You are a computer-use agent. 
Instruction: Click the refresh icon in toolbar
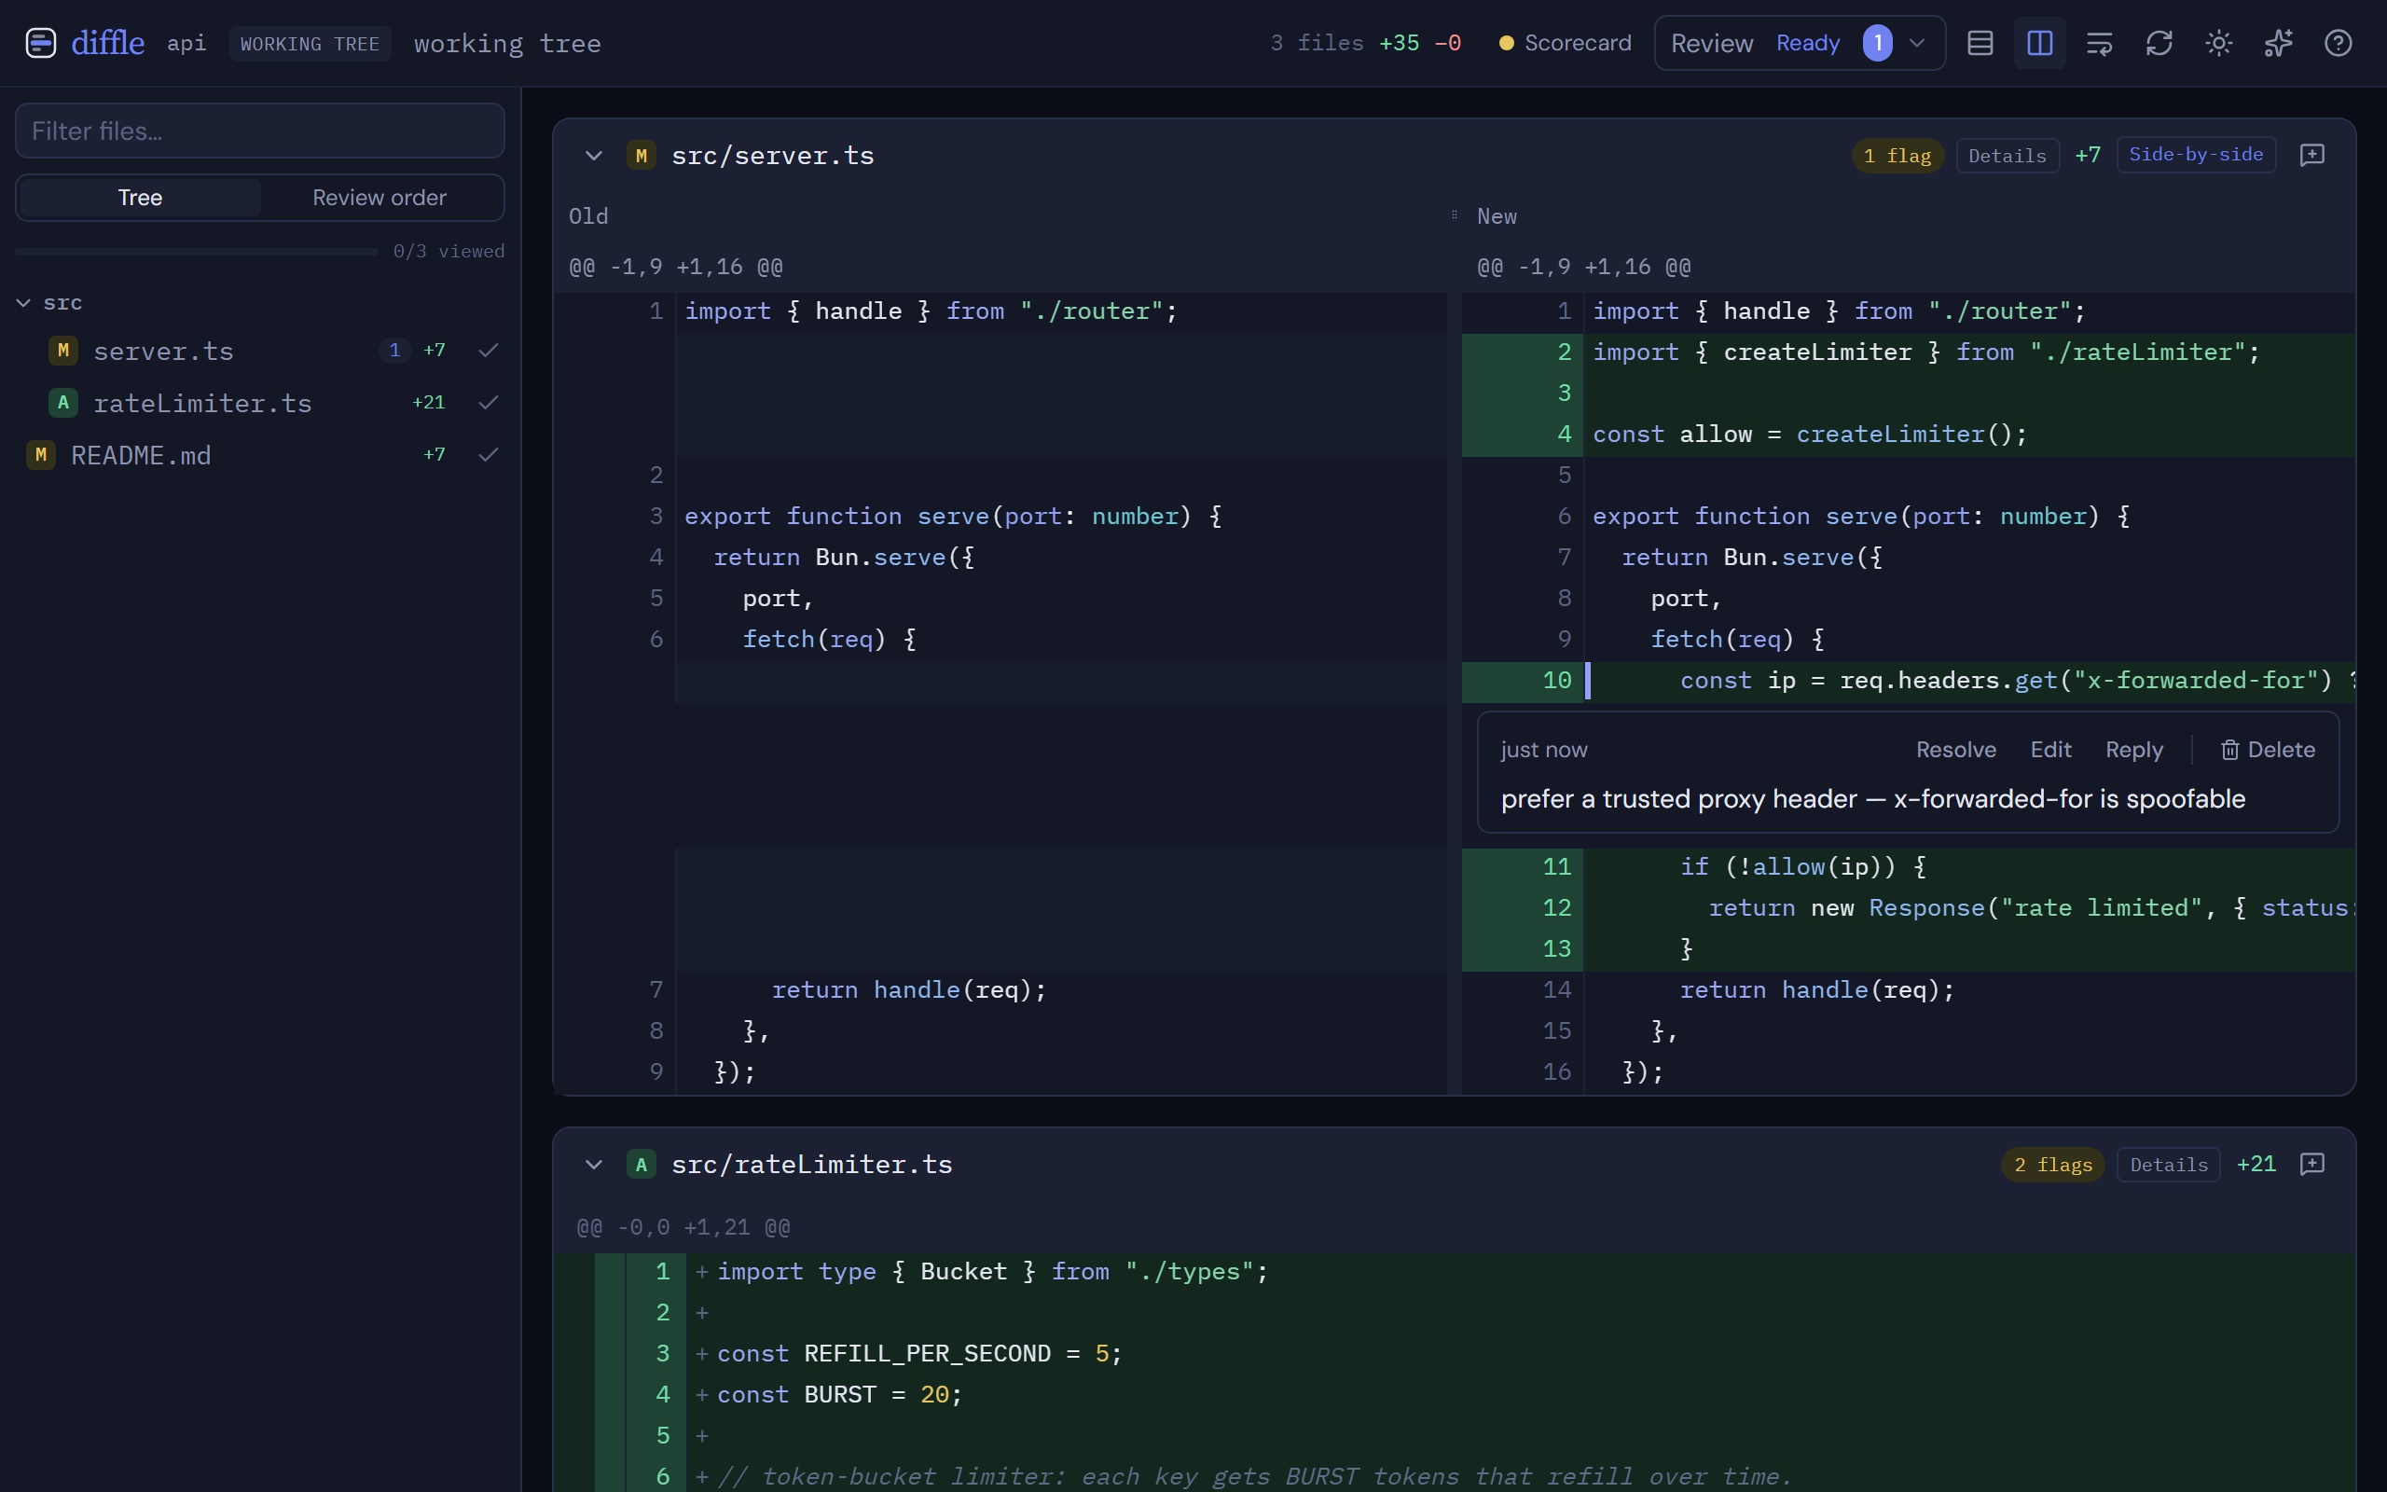pos(2159,44)
